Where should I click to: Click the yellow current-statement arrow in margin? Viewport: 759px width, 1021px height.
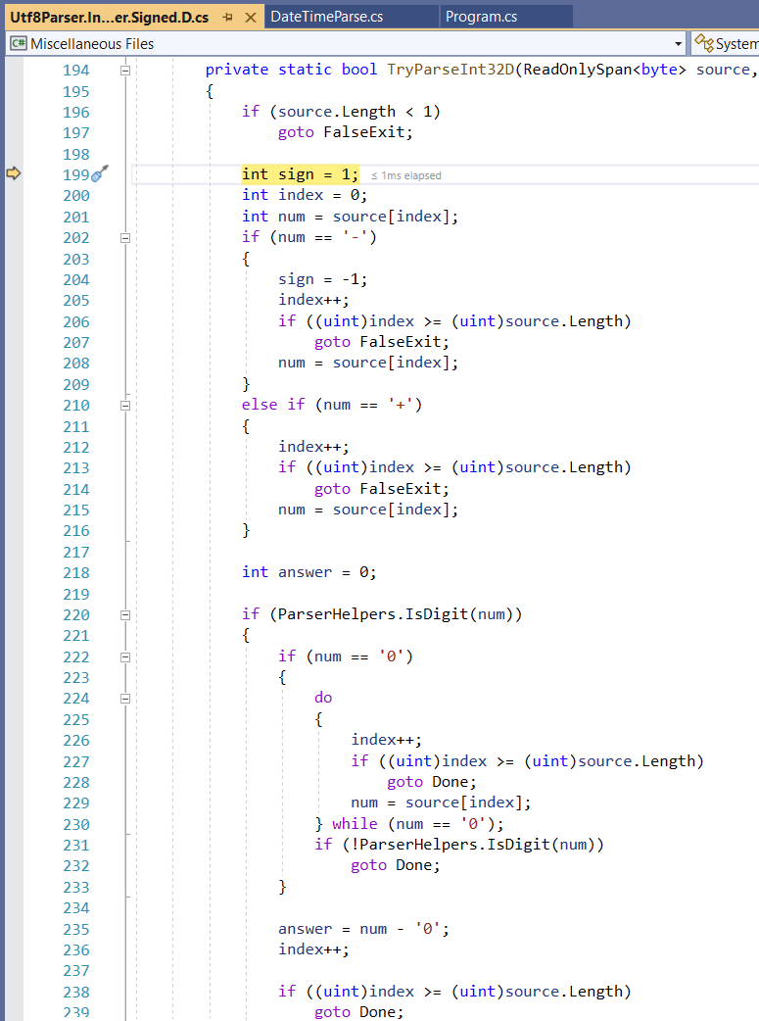point(14,173)
